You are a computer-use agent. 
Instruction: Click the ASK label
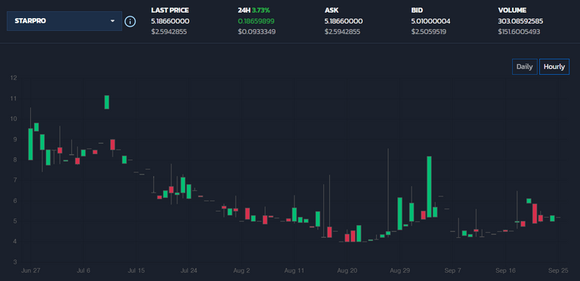[331, 11]
